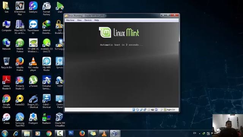
Task: Select the Mozilla Firefox desktop icon
Action: tap(20, 64)
